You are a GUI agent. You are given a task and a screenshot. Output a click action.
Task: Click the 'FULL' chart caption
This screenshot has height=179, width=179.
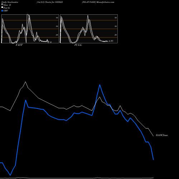78,45
